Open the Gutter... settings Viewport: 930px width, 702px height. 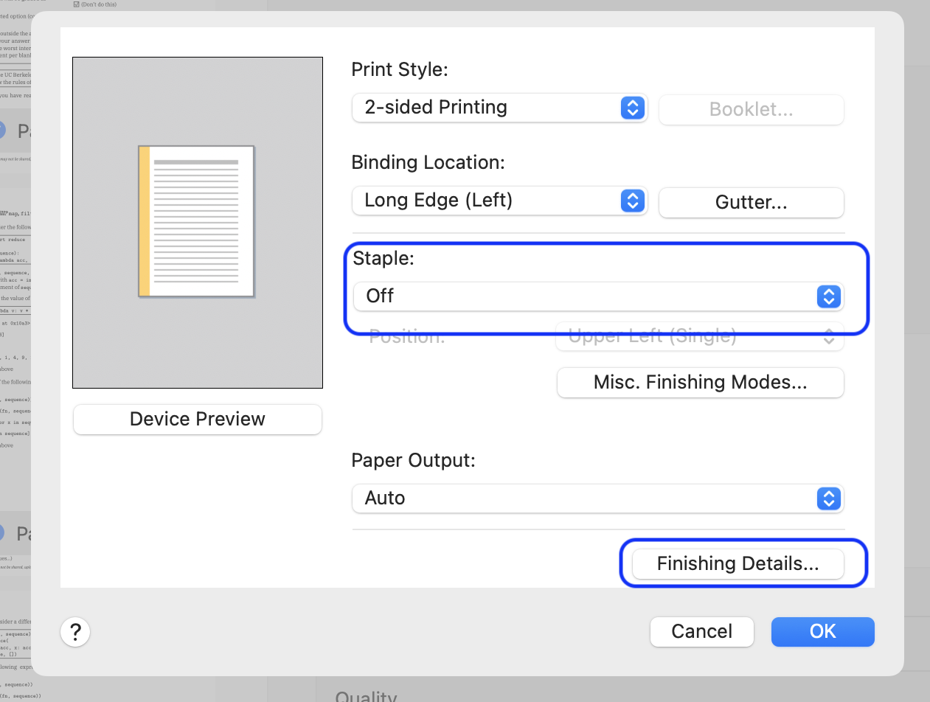751,203
